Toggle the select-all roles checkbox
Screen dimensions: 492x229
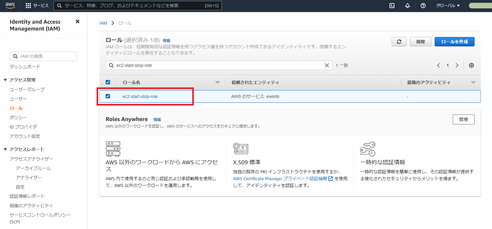click(108, 82)
